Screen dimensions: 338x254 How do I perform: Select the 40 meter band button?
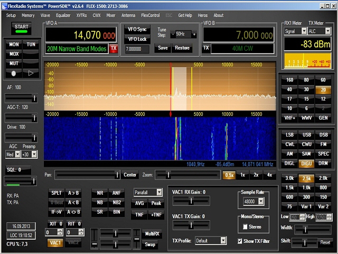click(x=289, y=89)
